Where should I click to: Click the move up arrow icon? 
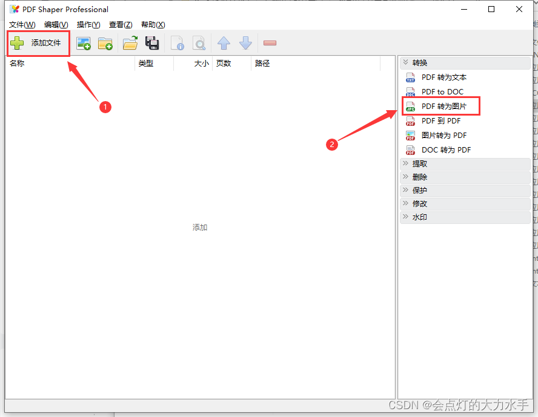[x=224, y=43]
